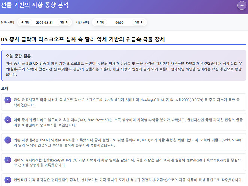Click the number 3 badge of the summary
Screen dimensions: 248x186
[x=8, y=140]
